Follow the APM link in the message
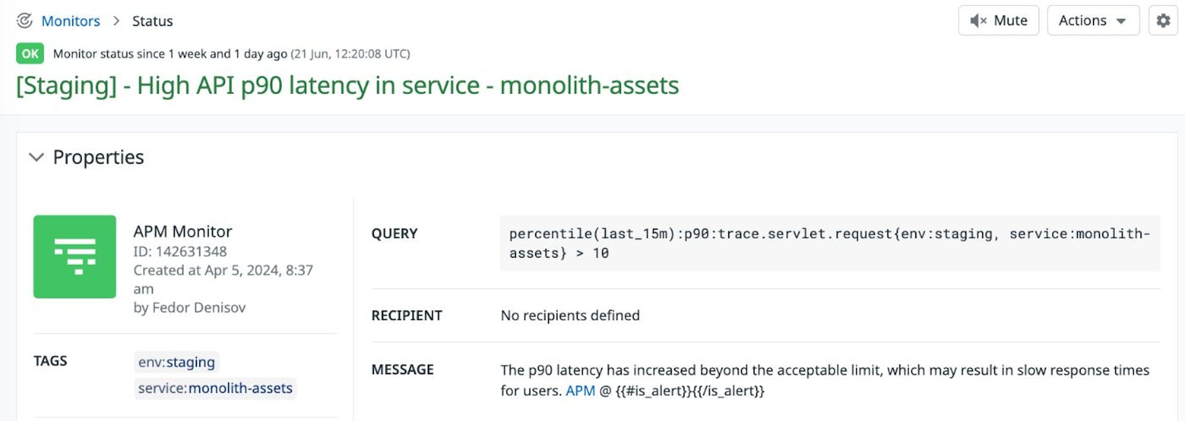The width and height of the screenshot is (1185, 421). (578, 390)
